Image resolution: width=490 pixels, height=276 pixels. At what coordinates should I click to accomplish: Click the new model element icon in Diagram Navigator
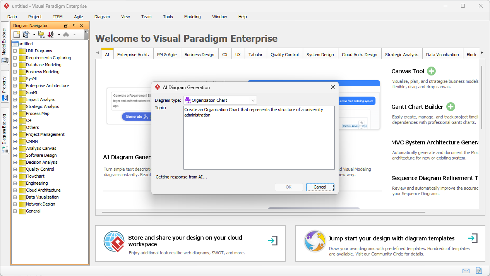pos(26,34)
